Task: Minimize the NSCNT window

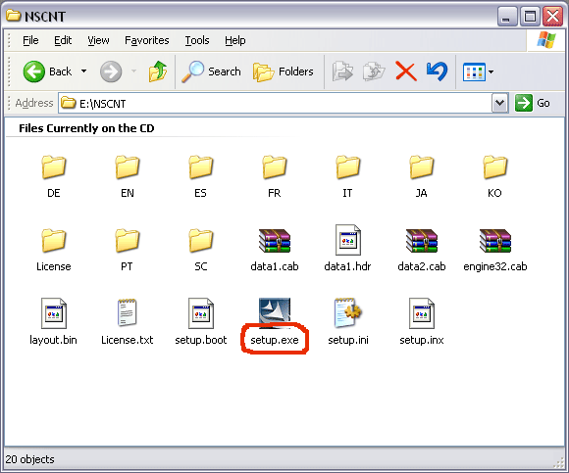Action: pyautogui.click(x=506, y=17)
